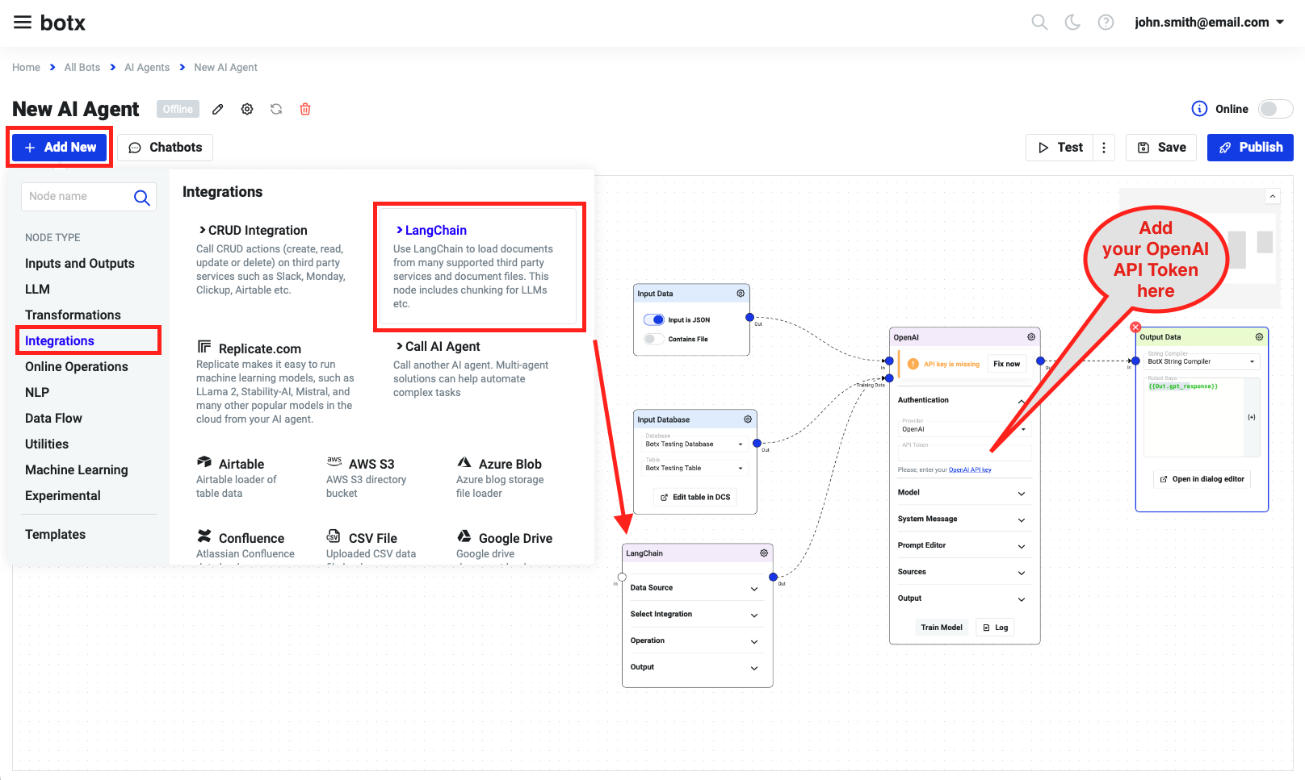Select Integrations node type
The width and height of the screenshot is (1305, 780).
(60, 341)
